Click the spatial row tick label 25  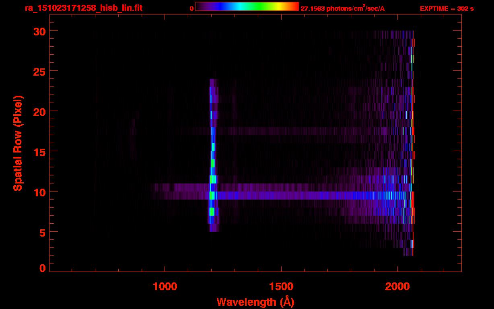pos(39,71)
